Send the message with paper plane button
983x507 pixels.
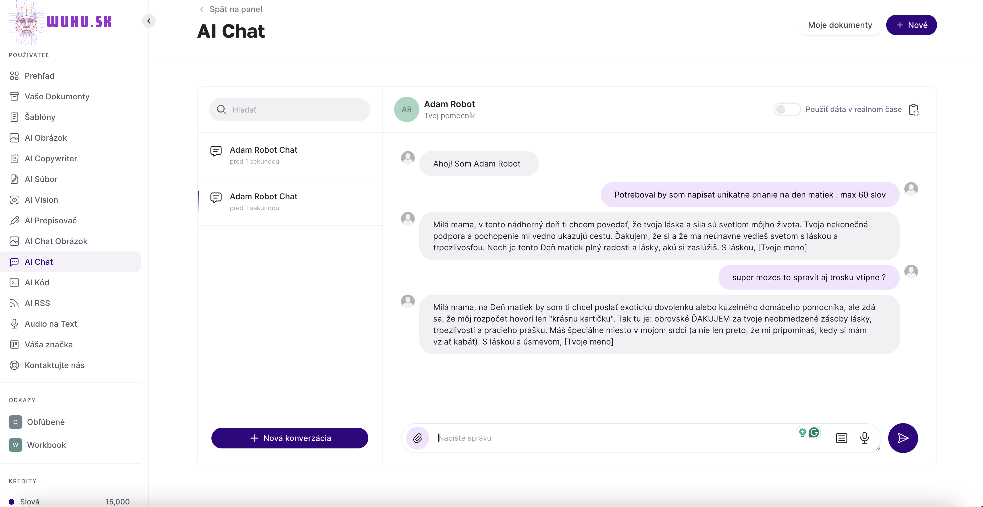pos(903,438)
